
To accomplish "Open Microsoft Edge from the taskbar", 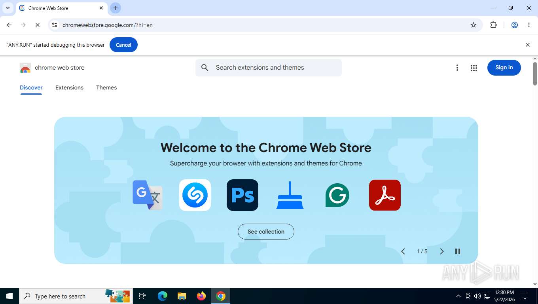I will pyautogui.click(x=163, y=296).
